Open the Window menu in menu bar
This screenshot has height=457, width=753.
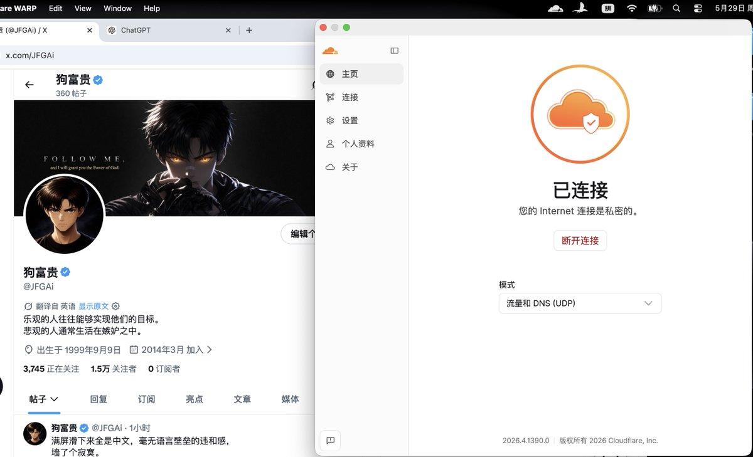point(117,8)
